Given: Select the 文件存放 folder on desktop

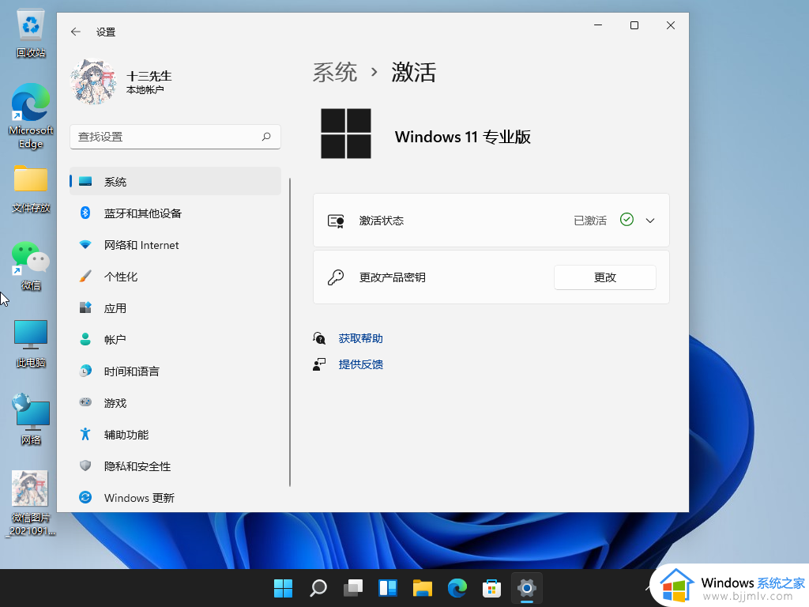Looking at the screenshot, I should pos(31,189).
